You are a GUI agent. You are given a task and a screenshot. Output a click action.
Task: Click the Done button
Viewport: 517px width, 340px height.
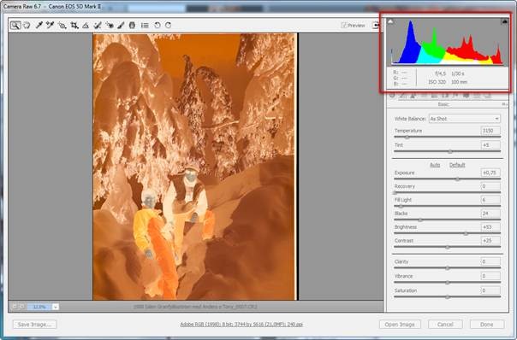pos(487,325)
